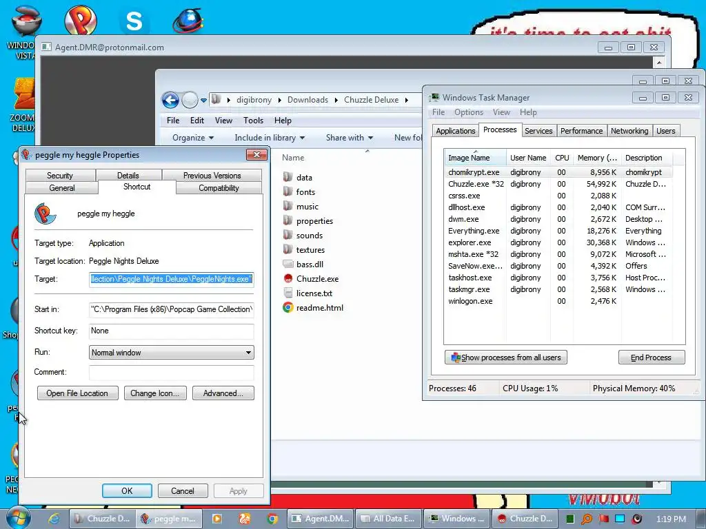Open the media player taskbar icon
This screenshot has width=706, height=529.
(216, 519)
